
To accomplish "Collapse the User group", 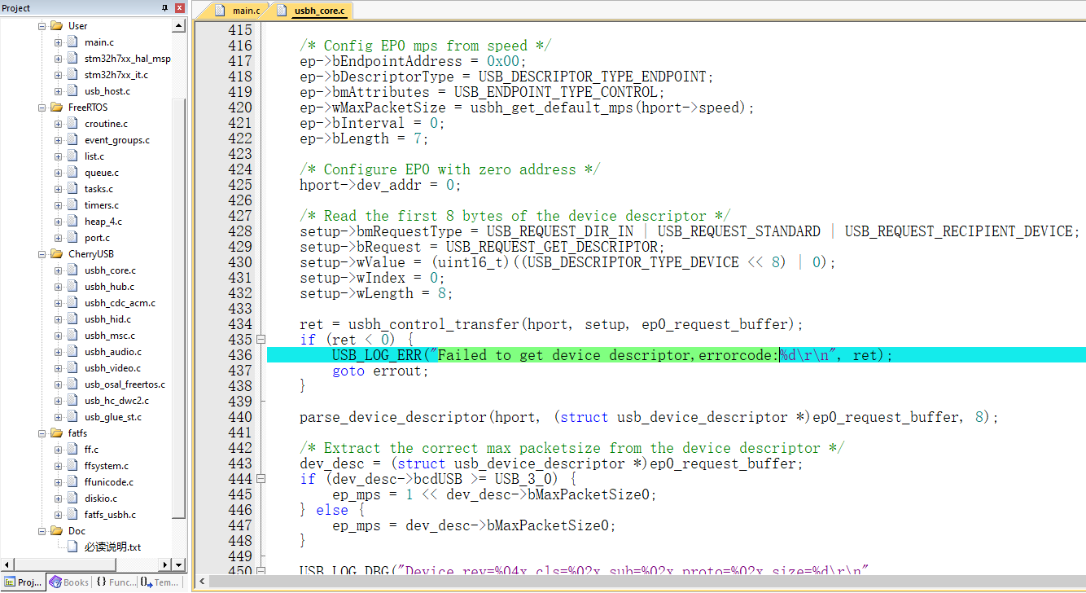I will [42, 26].
